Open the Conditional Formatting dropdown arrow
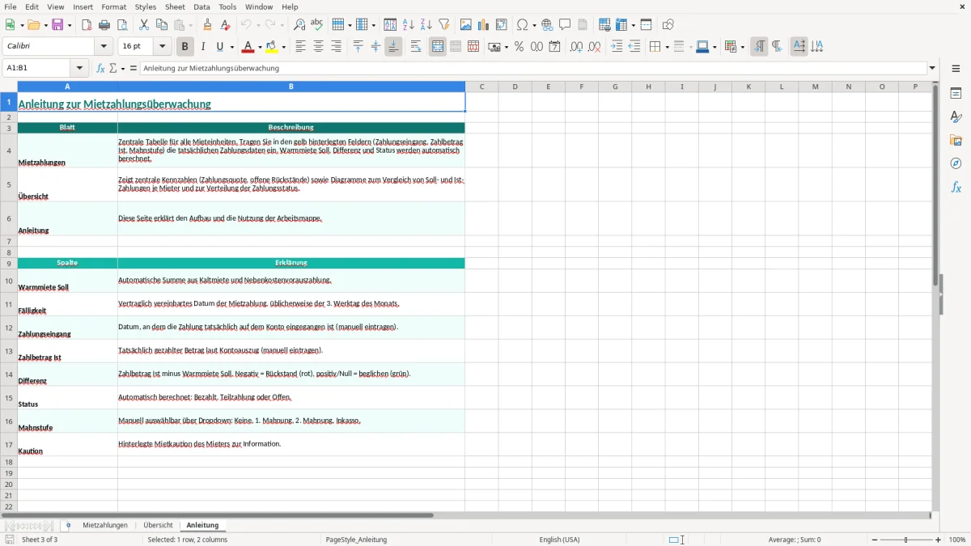Viewport: 971px width, 546px height. 742,47
